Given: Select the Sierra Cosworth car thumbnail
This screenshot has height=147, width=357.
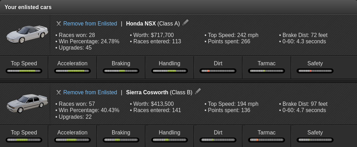Looking at the screenshot, I should 27,103.
